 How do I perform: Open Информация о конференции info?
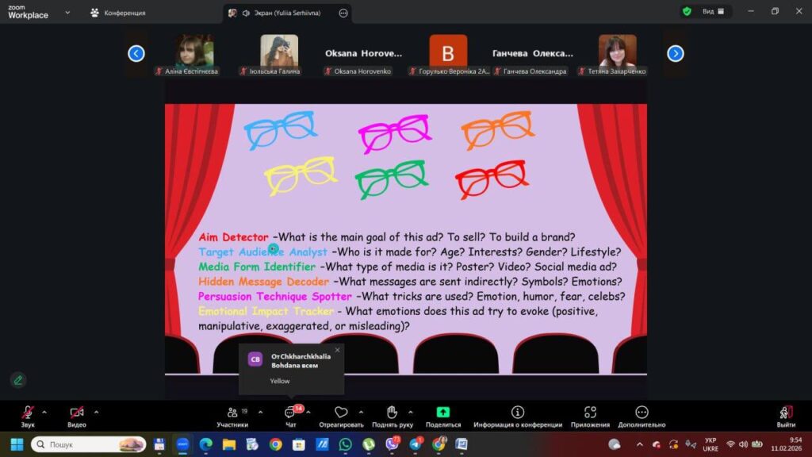[x=518, y=413]
